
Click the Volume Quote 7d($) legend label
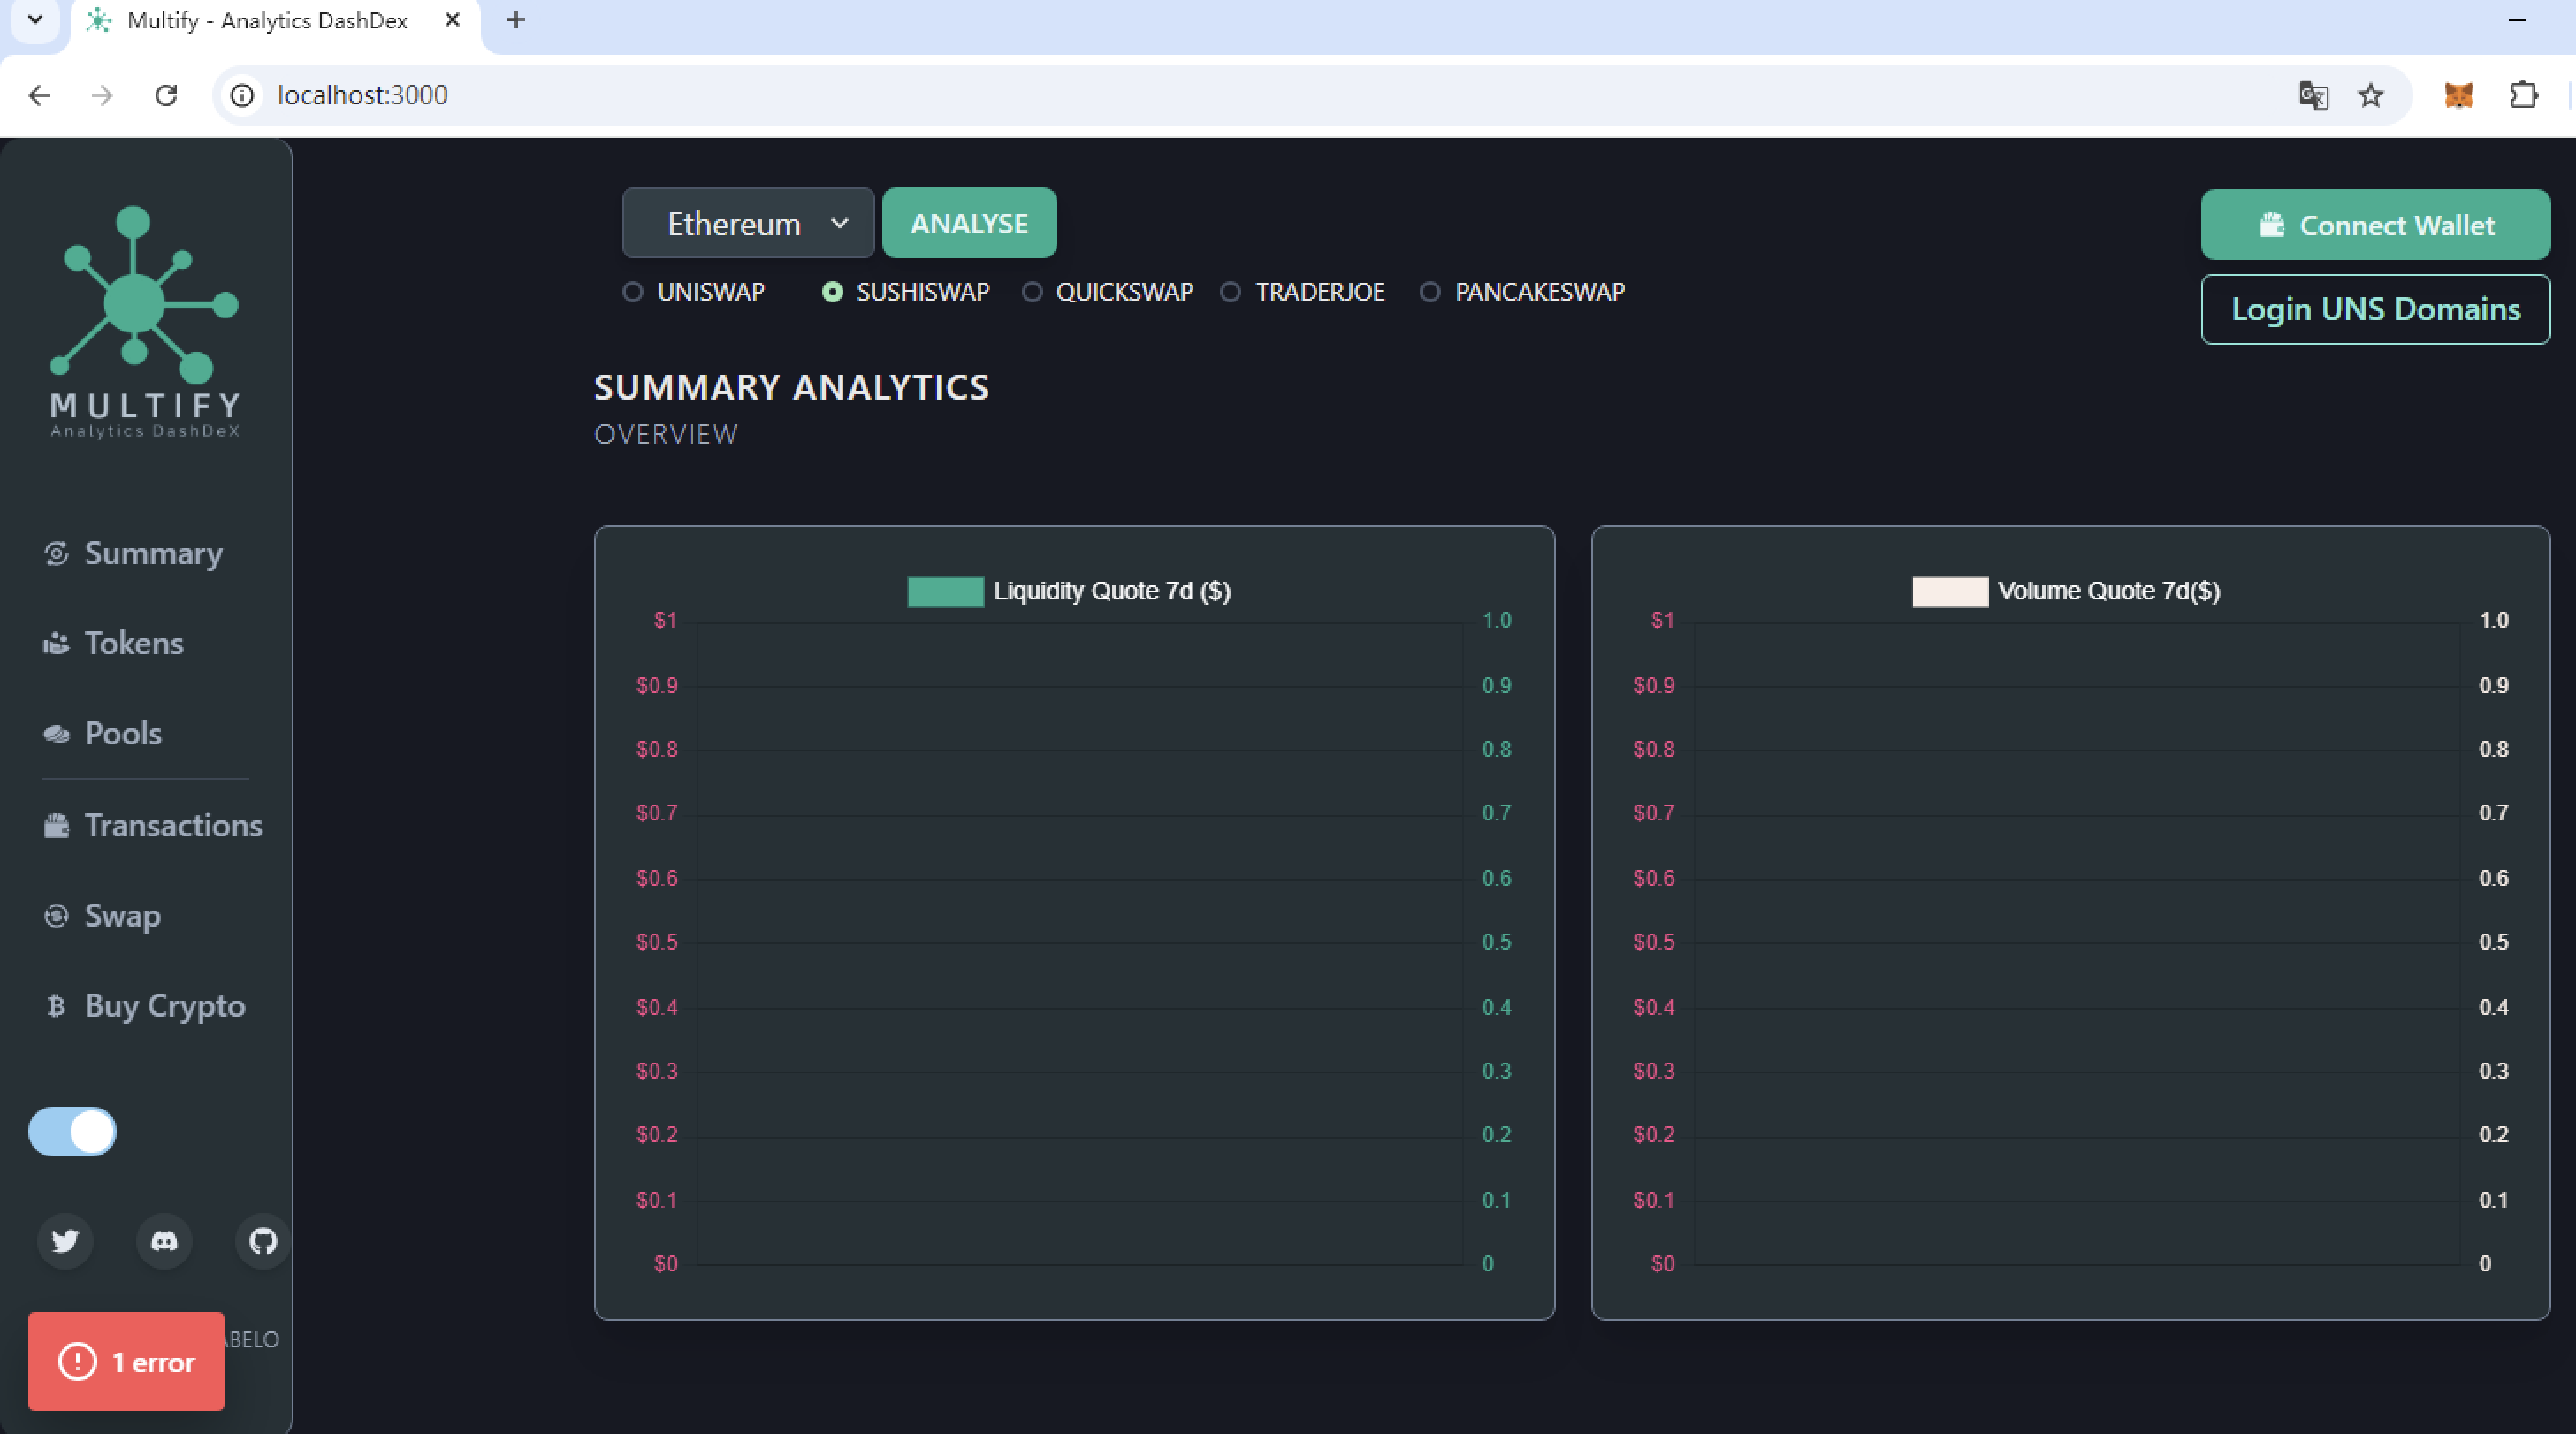coord(2109,591)
